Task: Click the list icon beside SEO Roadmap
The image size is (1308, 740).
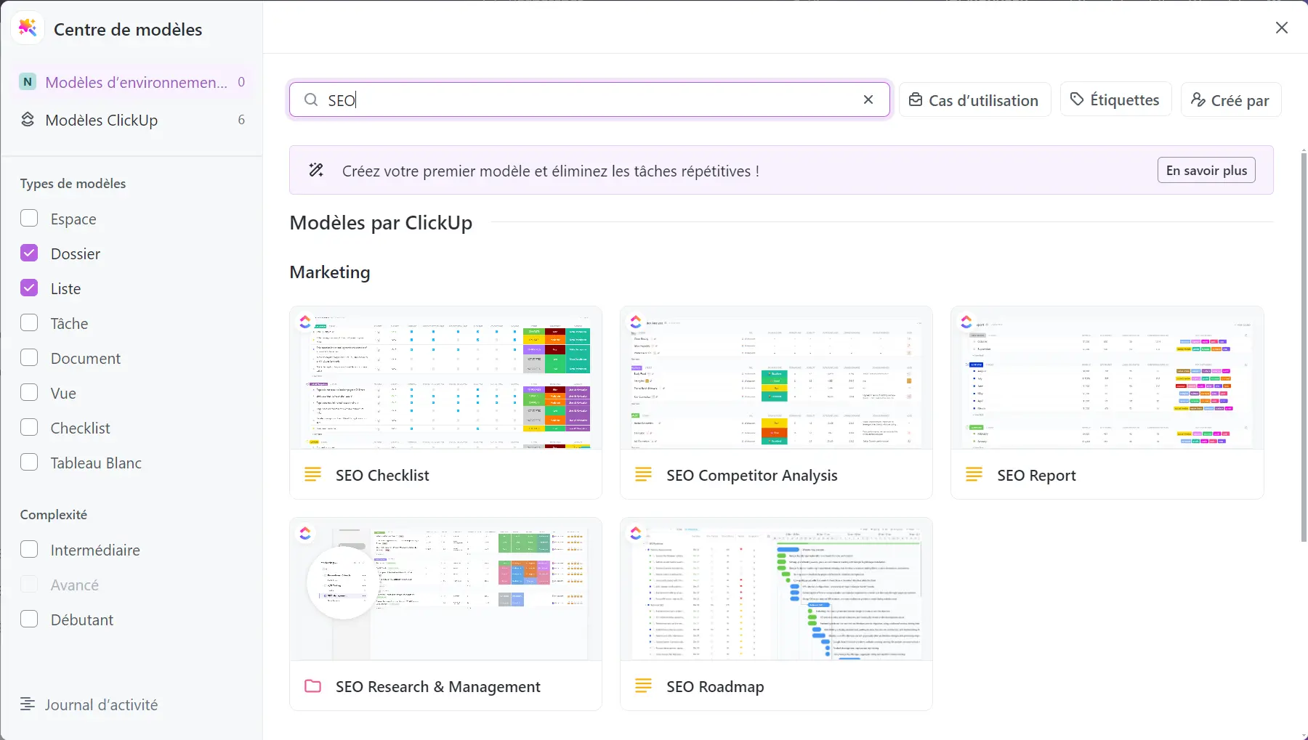Action: pos(643,686)
